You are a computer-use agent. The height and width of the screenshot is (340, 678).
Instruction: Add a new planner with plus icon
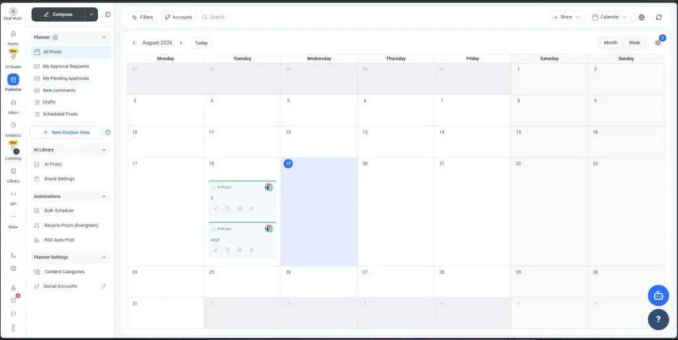(x=55, y=37)
